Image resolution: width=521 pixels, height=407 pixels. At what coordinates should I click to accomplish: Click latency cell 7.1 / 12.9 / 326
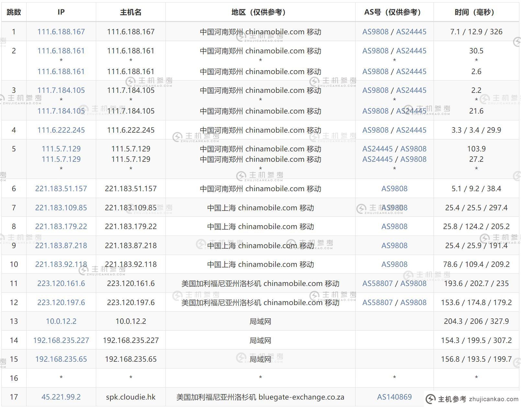point(476,32)
